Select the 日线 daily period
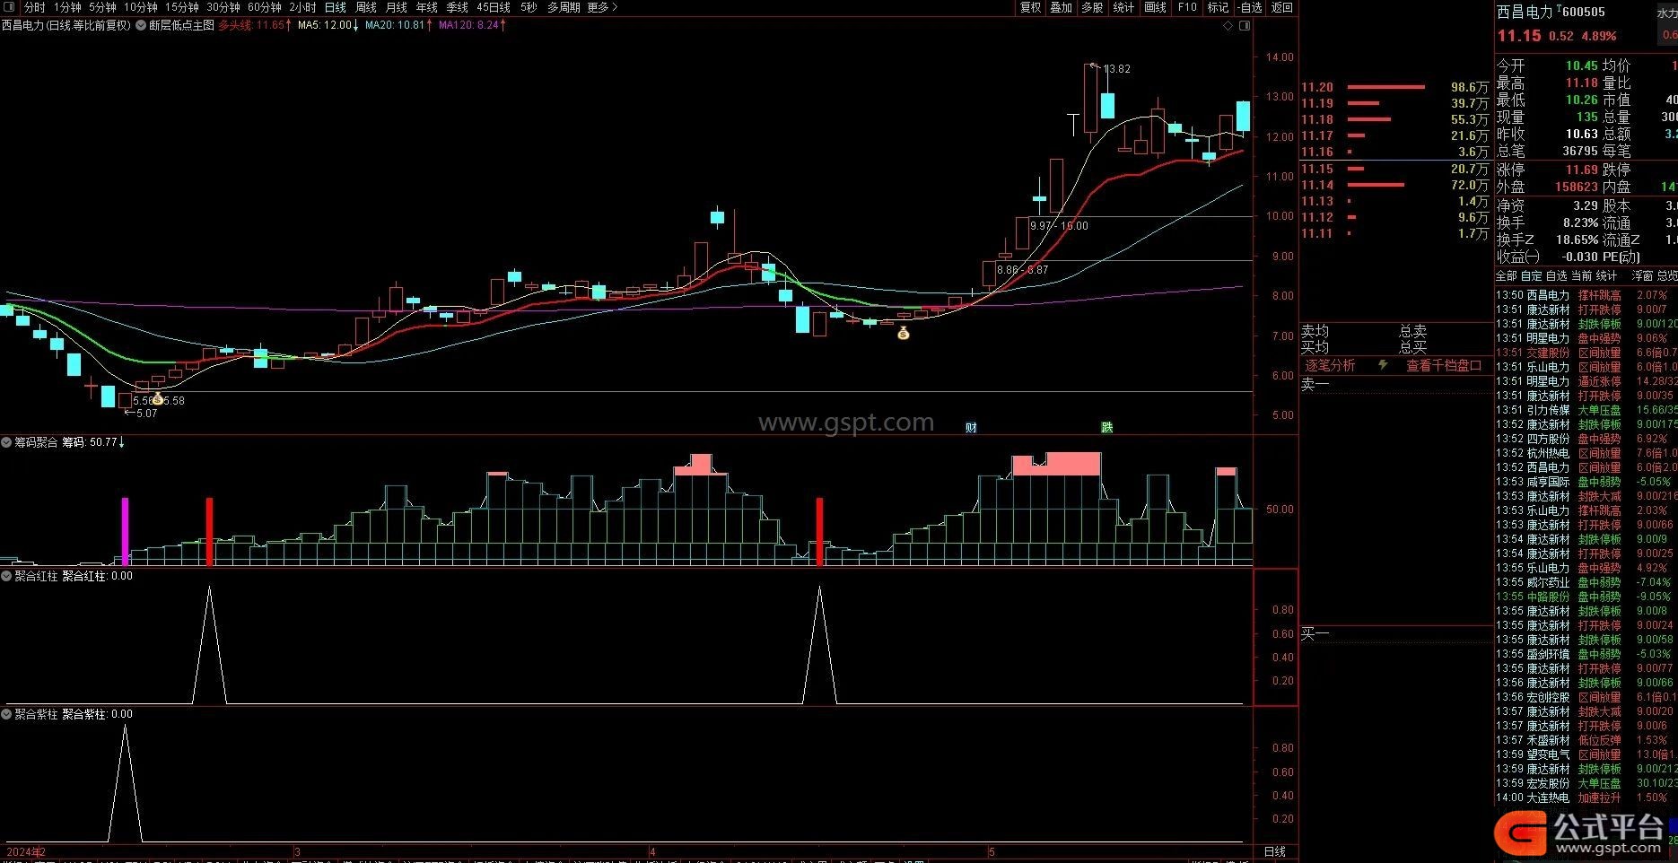Screen dimensions: 1678x863 click(x=336, y=7)
